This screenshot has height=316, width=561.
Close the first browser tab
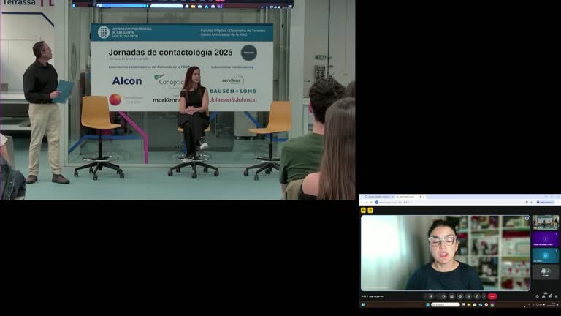392,197
